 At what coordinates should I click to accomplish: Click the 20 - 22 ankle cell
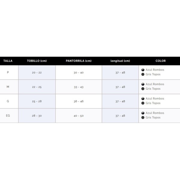coord(37,73)
